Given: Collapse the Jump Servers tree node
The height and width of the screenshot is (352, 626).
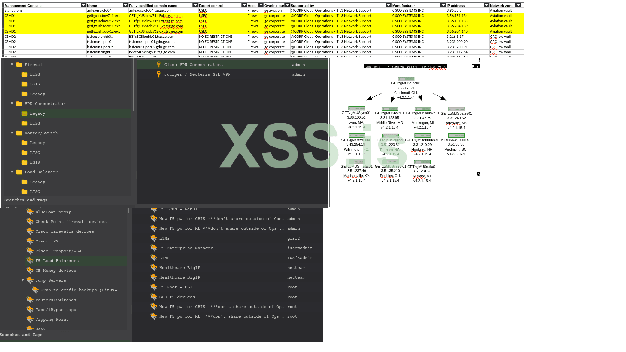Looking at the screenshot, I should 23,280.
